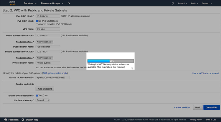Set Enable DNS hostnames to No
This screenshot has height=122, width=221.
[x=43, y=96]
